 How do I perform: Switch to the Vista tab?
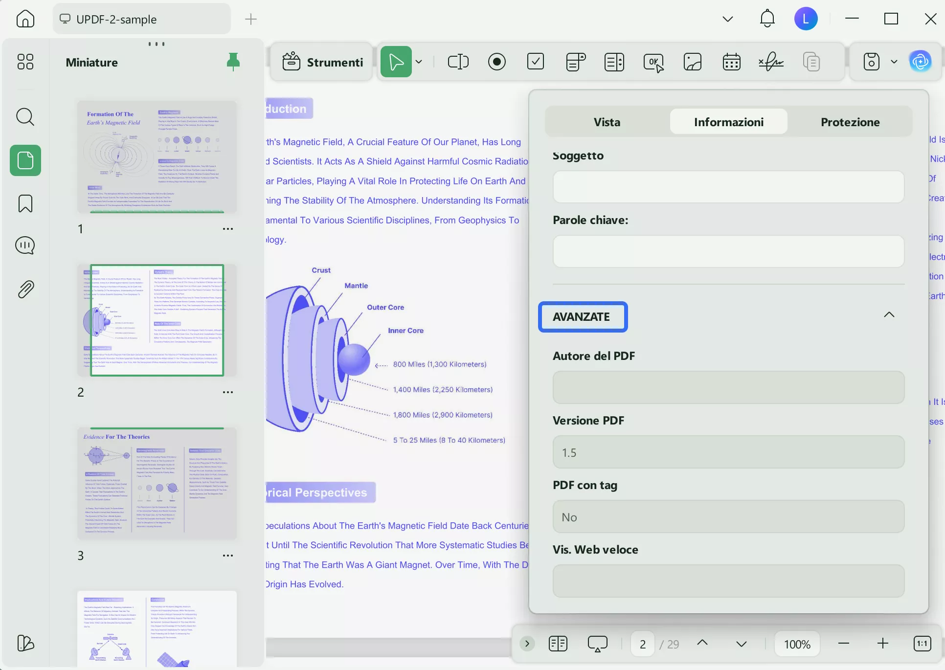click(607, 122)
